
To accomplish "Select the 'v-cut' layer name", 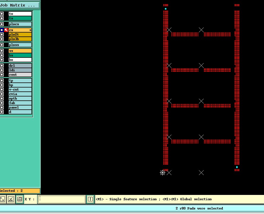I will [20, 89].
